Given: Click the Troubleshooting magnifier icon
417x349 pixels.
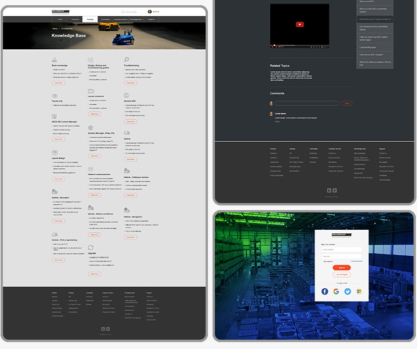Looking at the screenshot, I should pyautogui.click(x=126, y=59).
